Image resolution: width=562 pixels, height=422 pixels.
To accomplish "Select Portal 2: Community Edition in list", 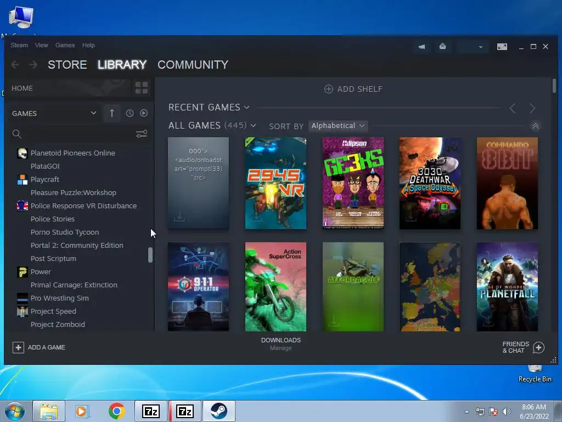I will coord(77,246).
